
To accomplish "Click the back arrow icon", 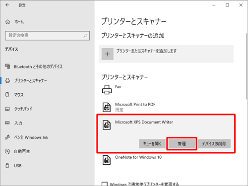I will 7,5.
